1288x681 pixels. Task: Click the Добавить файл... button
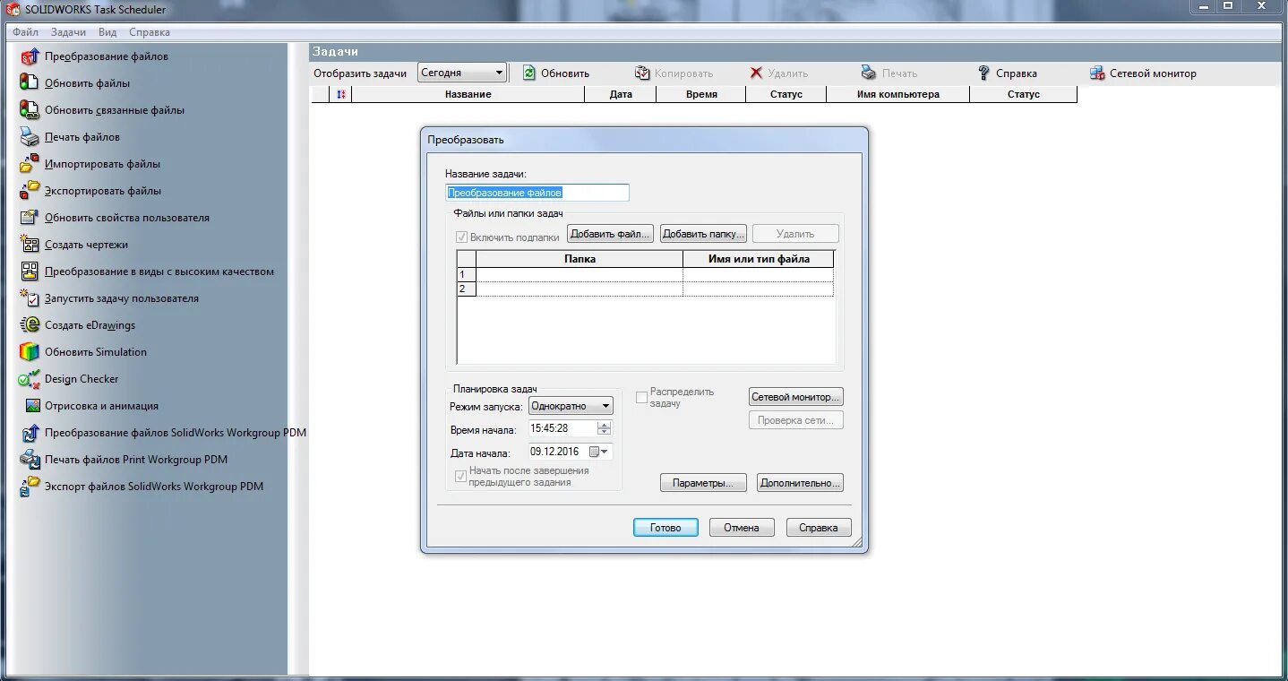tap(611, 234)
